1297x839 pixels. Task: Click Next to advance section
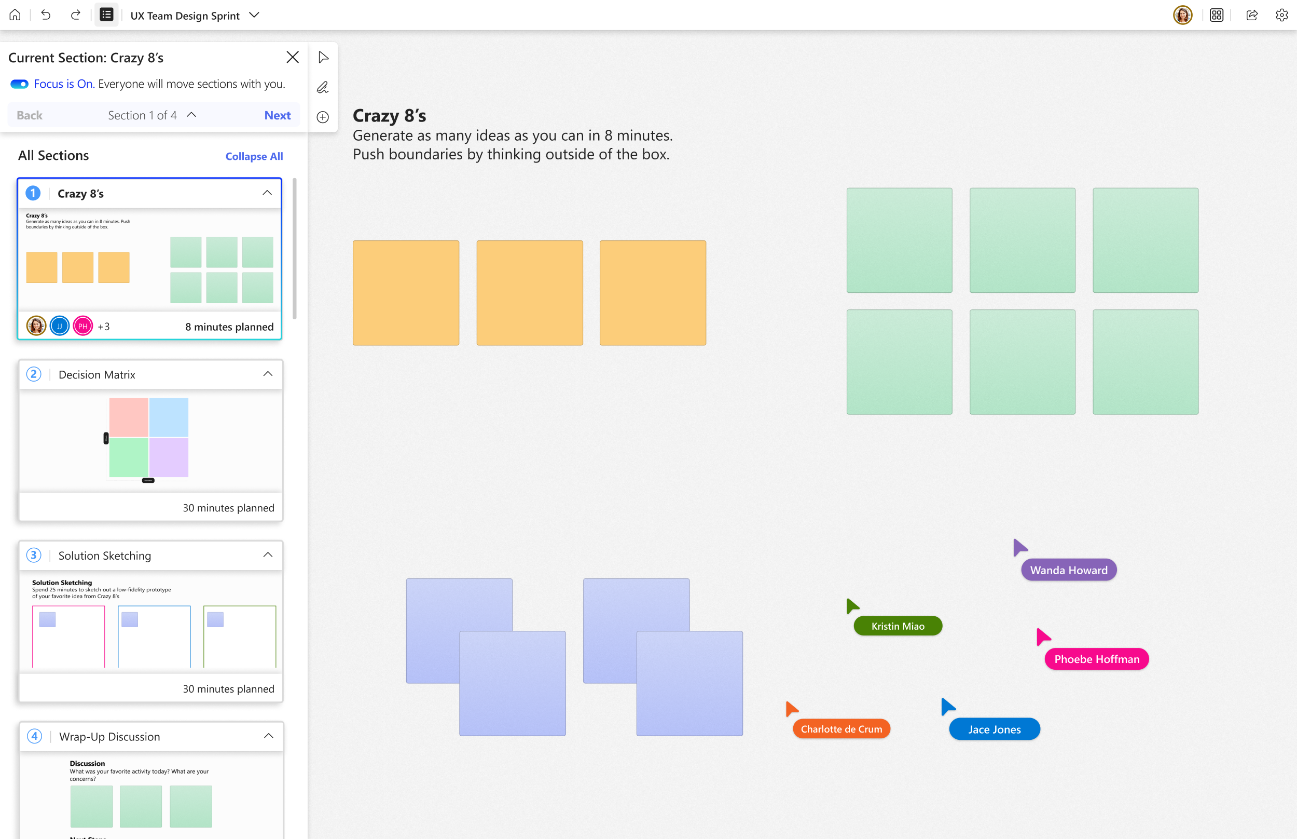(277, 115)
